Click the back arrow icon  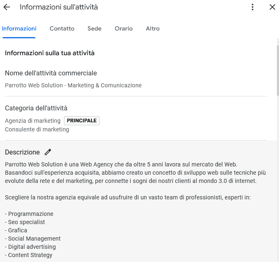coord(7,7)
